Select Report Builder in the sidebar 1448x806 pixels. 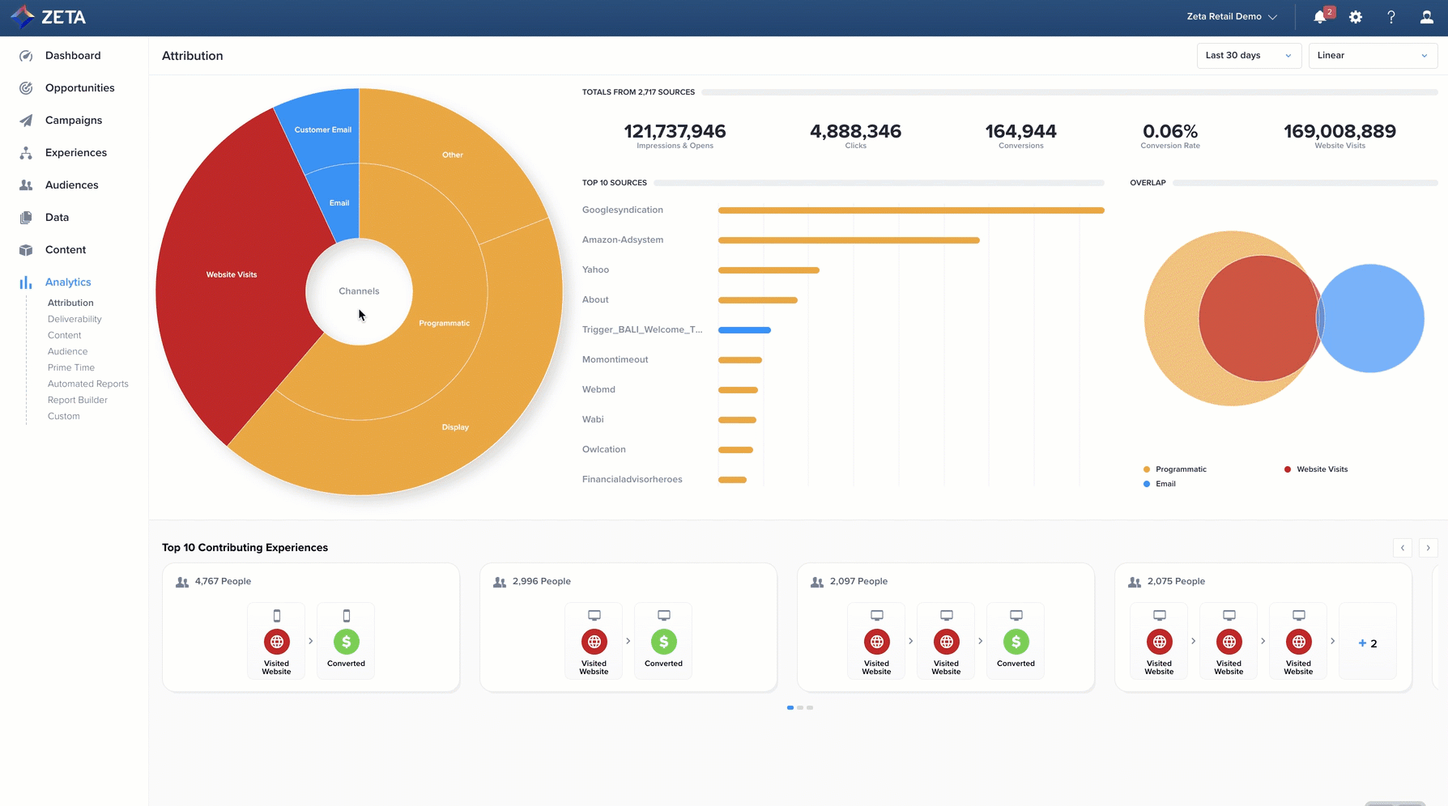pyautogui.click(x=77, y=401)
